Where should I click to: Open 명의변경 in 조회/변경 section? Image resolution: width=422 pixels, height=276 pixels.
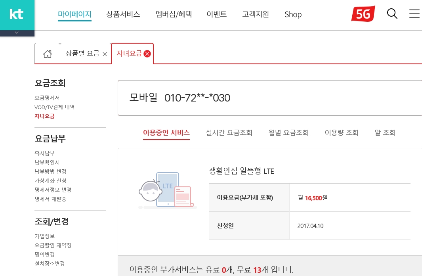pyautogui.click(x=44, y=254)
